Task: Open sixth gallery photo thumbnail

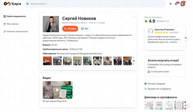Action: tap(98, 61)
